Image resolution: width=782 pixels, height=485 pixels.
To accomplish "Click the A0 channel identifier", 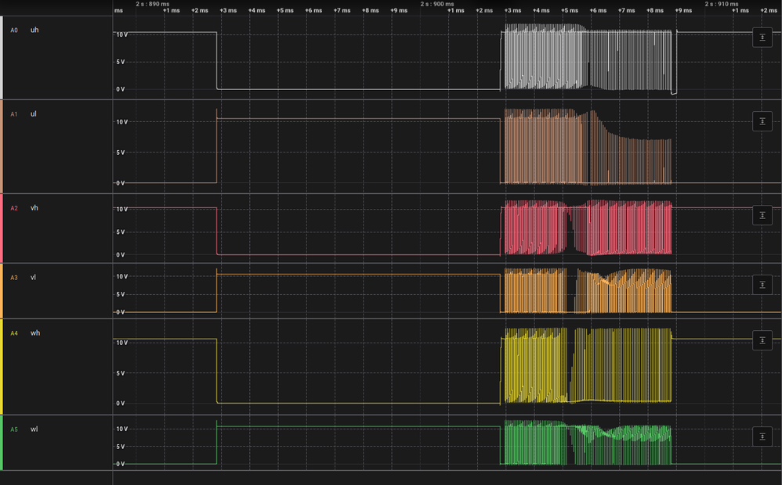I will 14,31.
